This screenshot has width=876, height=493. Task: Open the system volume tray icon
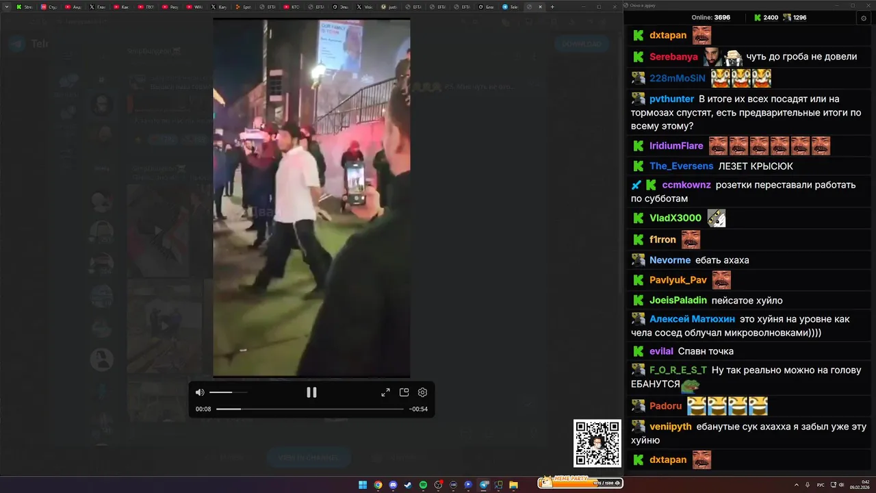coord(841,485)
